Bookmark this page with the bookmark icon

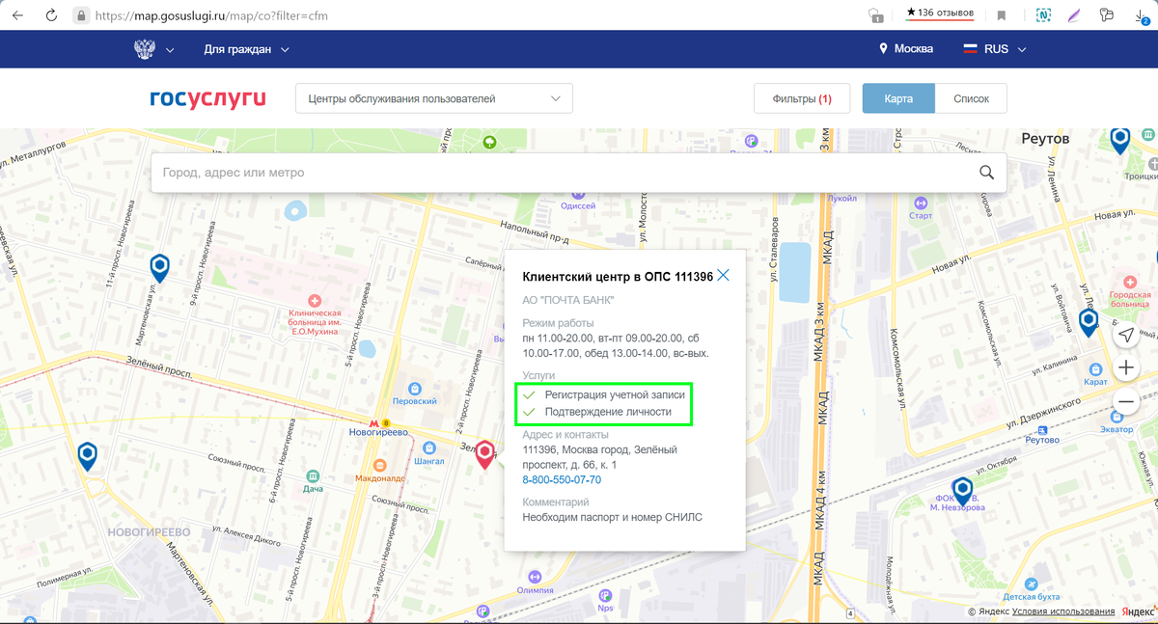pos(1002,15)
